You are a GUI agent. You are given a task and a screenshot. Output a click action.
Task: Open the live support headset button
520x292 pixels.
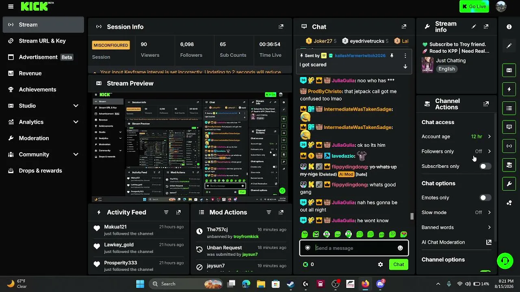pyautogui.click(x=505, y=260)
